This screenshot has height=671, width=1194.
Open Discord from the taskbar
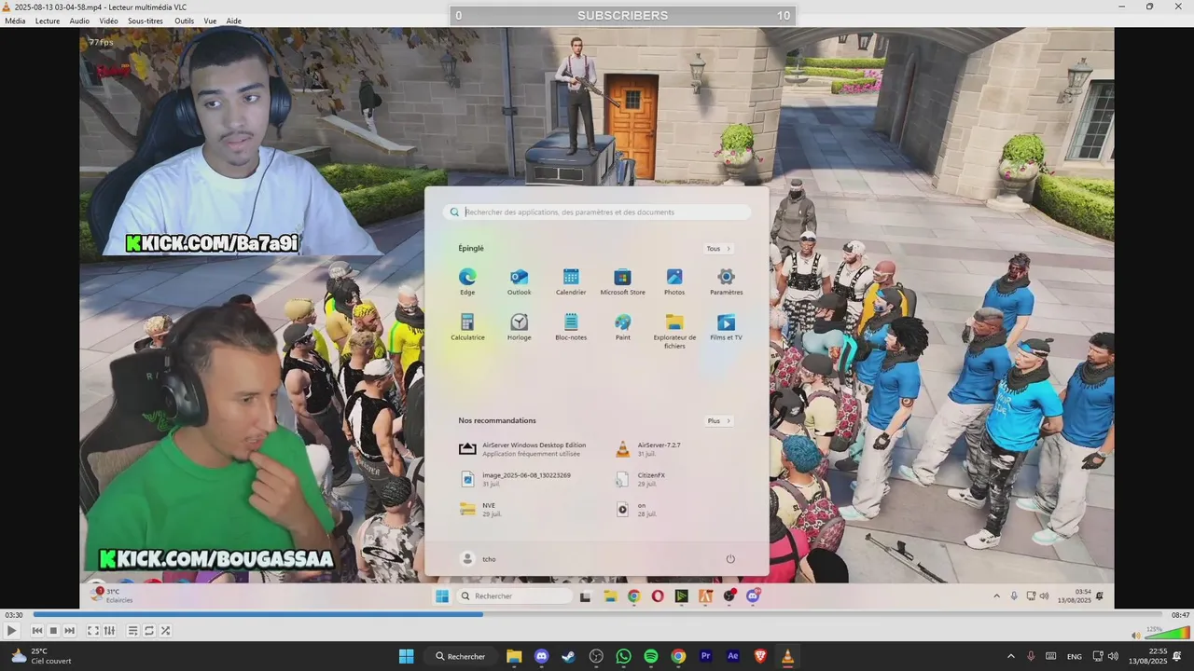click(x=541, y=656)
